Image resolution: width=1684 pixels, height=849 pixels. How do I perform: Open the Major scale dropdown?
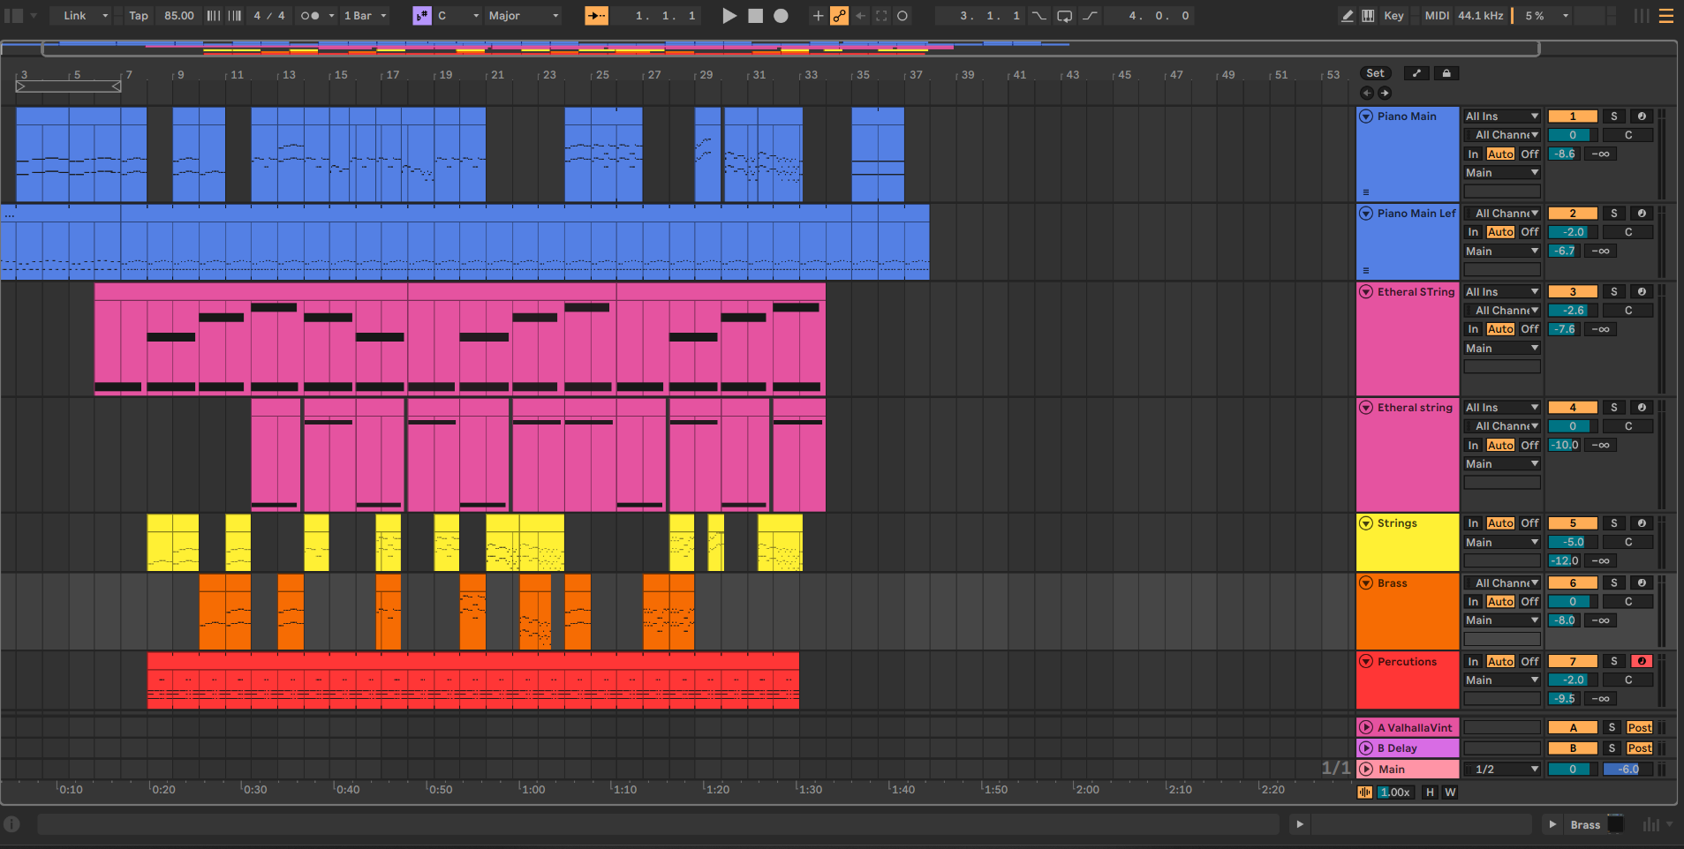(525, 16)
